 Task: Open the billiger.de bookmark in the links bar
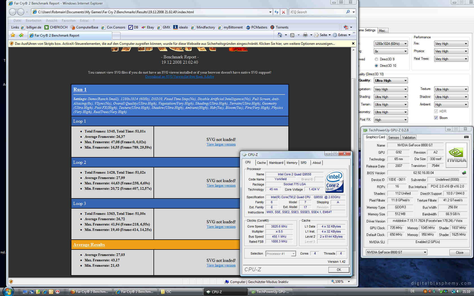click(x=31, y=27)
